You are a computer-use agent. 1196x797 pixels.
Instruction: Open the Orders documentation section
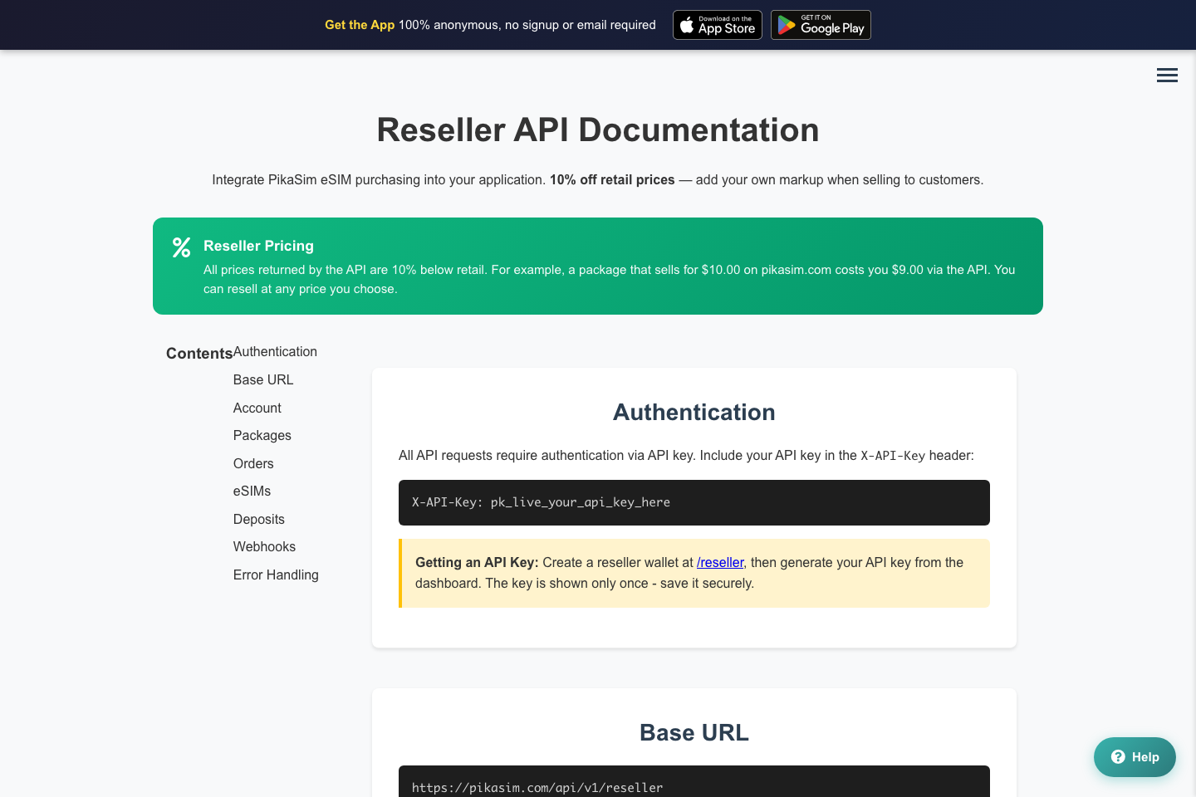[253, 463]
